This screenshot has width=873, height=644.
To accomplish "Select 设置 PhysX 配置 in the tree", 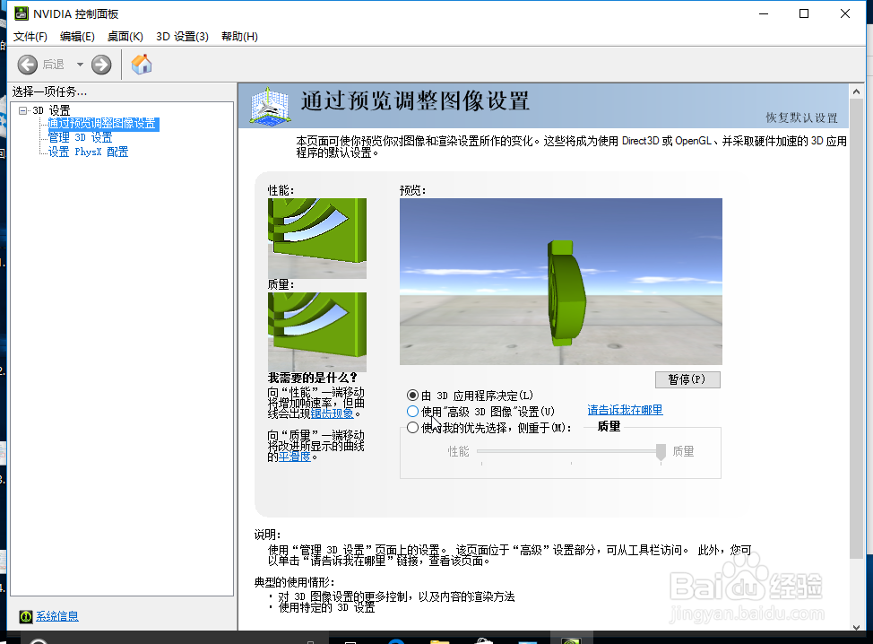I will 88,152.
